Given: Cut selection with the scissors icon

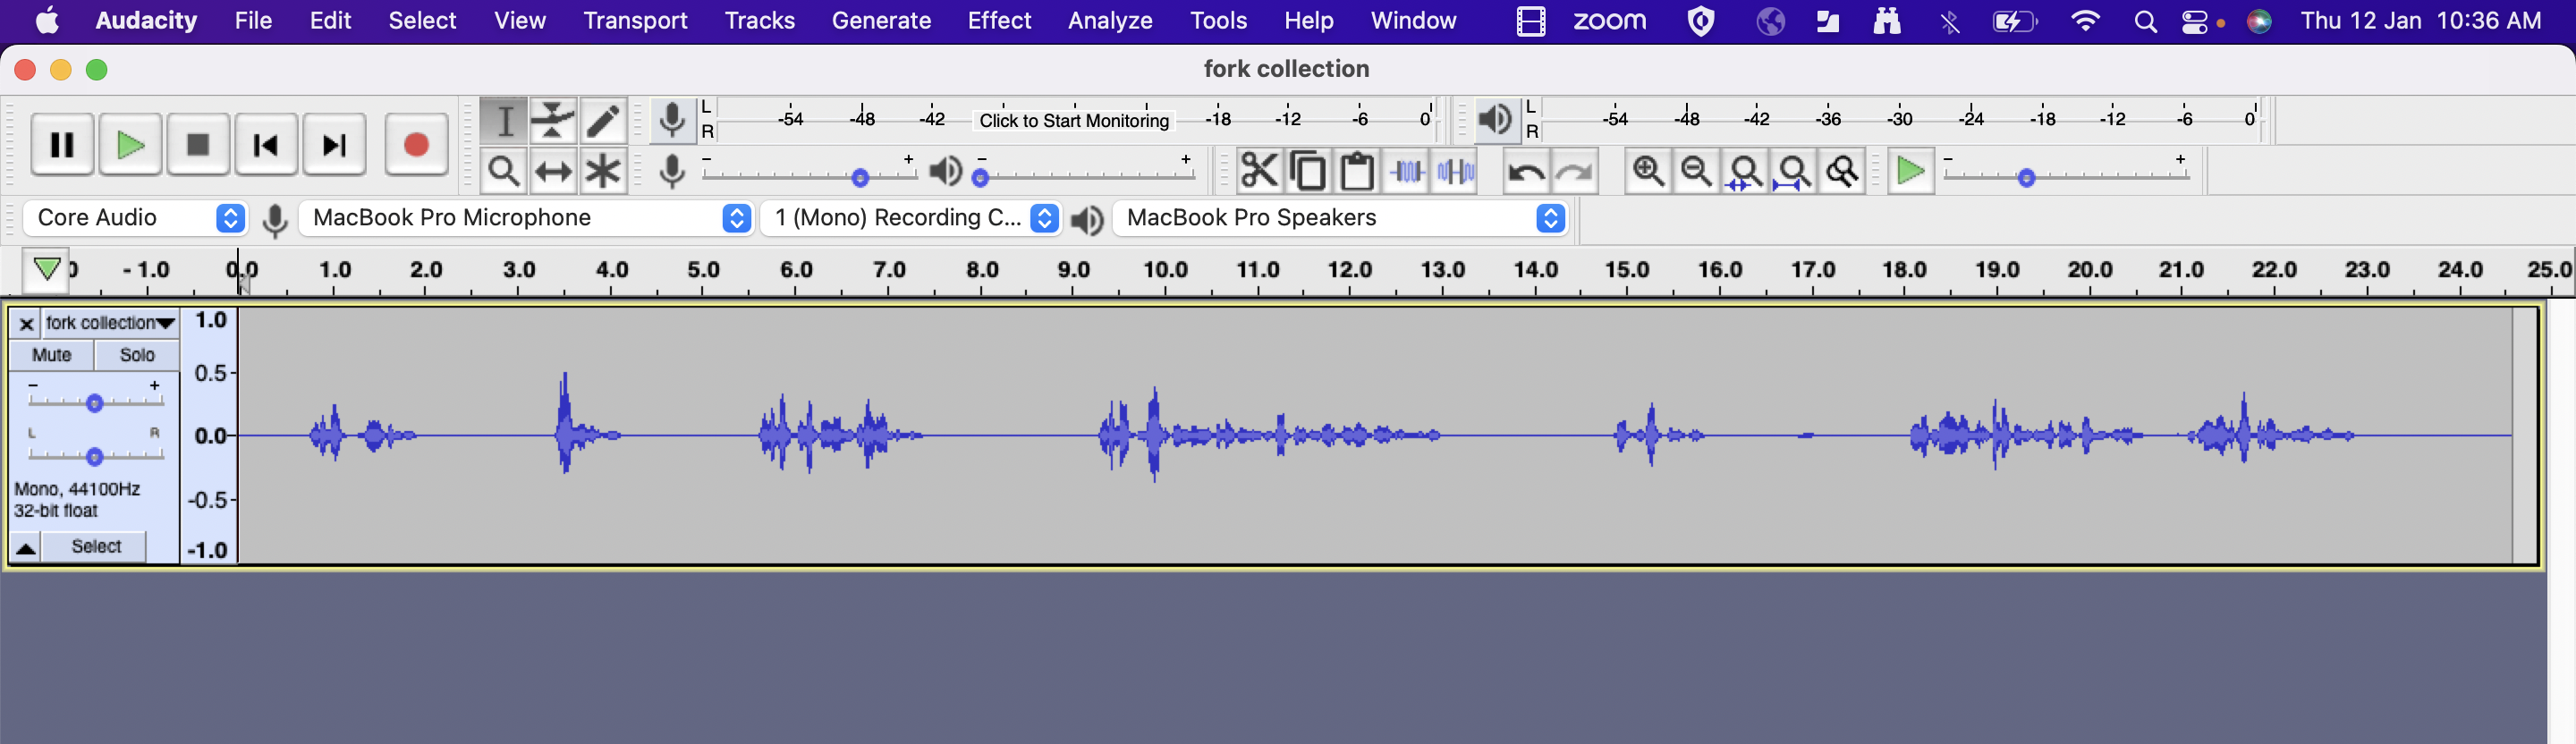Looking at the screenshot, I should [1259, 171].
